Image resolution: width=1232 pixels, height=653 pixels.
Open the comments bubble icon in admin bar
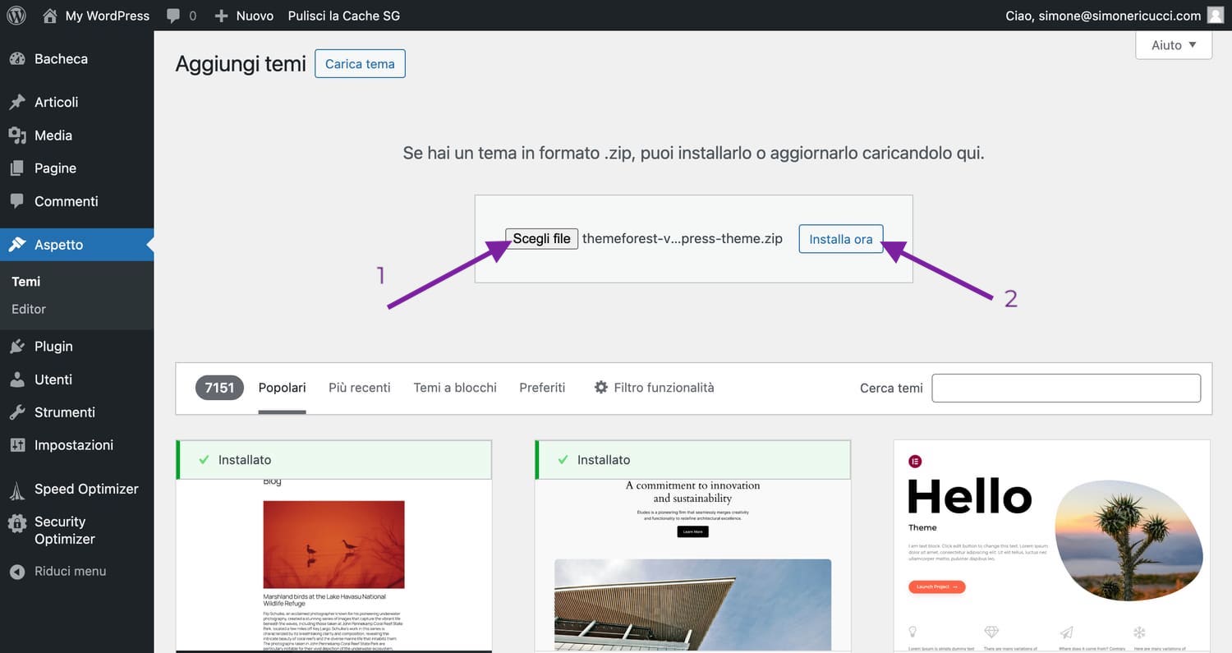pos(173,16)
